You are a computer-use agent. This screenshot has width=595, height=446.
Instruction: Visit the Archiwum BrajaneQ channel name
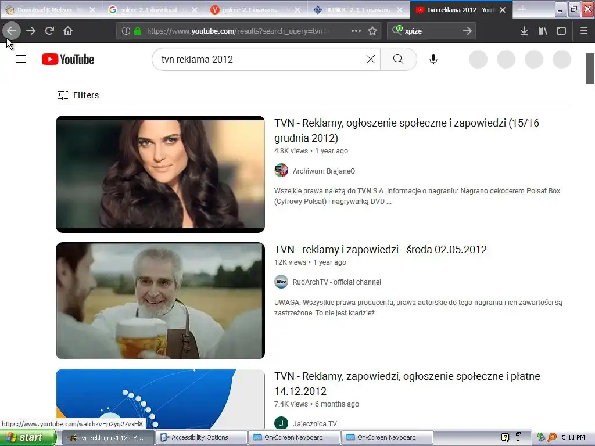click(324, 171)
